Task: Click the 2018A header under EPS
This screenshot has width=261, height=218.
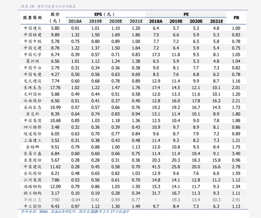Action: coord(75,22)
